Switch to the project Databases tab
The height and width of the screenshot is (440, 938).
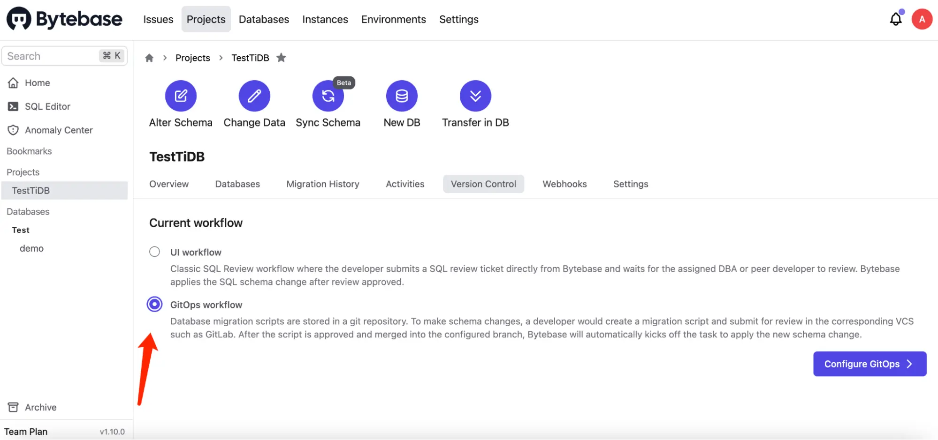pyautogui.click(x=237, y=184)
